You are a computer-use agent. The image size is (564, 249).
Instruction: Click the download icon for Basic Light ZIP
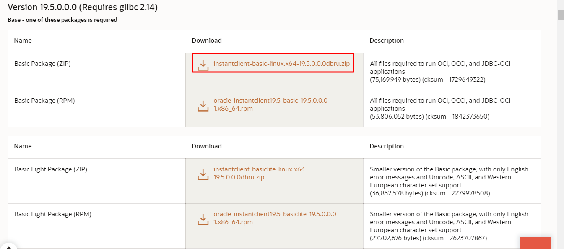click(x=203, y=174)
